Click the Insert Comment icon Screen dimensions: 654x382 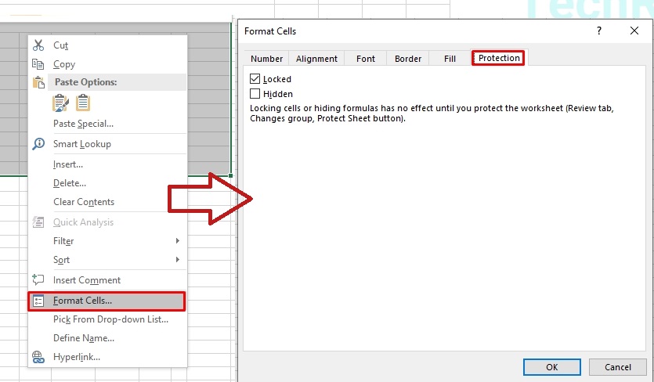pyautogui.click(x=38, y=280)
